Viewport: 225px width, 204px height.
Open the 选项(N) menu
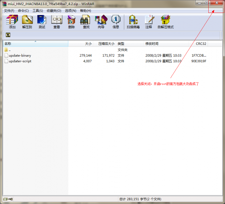point(70,11)
